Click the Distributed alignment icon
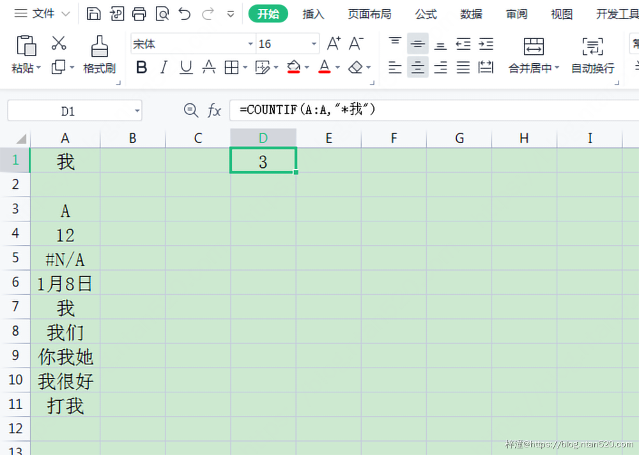 [486, 67]
